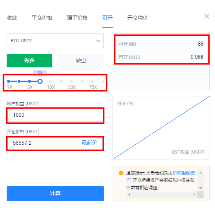Select the 做多 (long) option

[29, 61]
